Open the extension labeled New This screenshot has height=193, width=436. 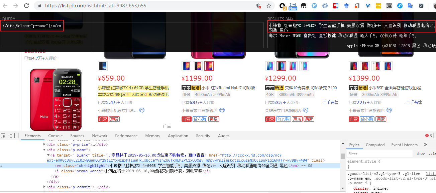(x=293, y=6)
